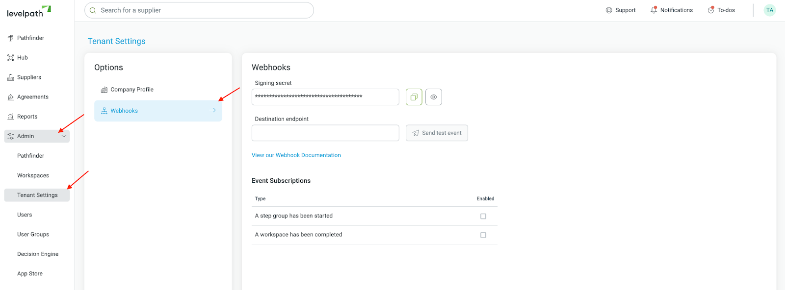
Task: Select Tenant Settings in the sidebar
Action: [37, 194]
